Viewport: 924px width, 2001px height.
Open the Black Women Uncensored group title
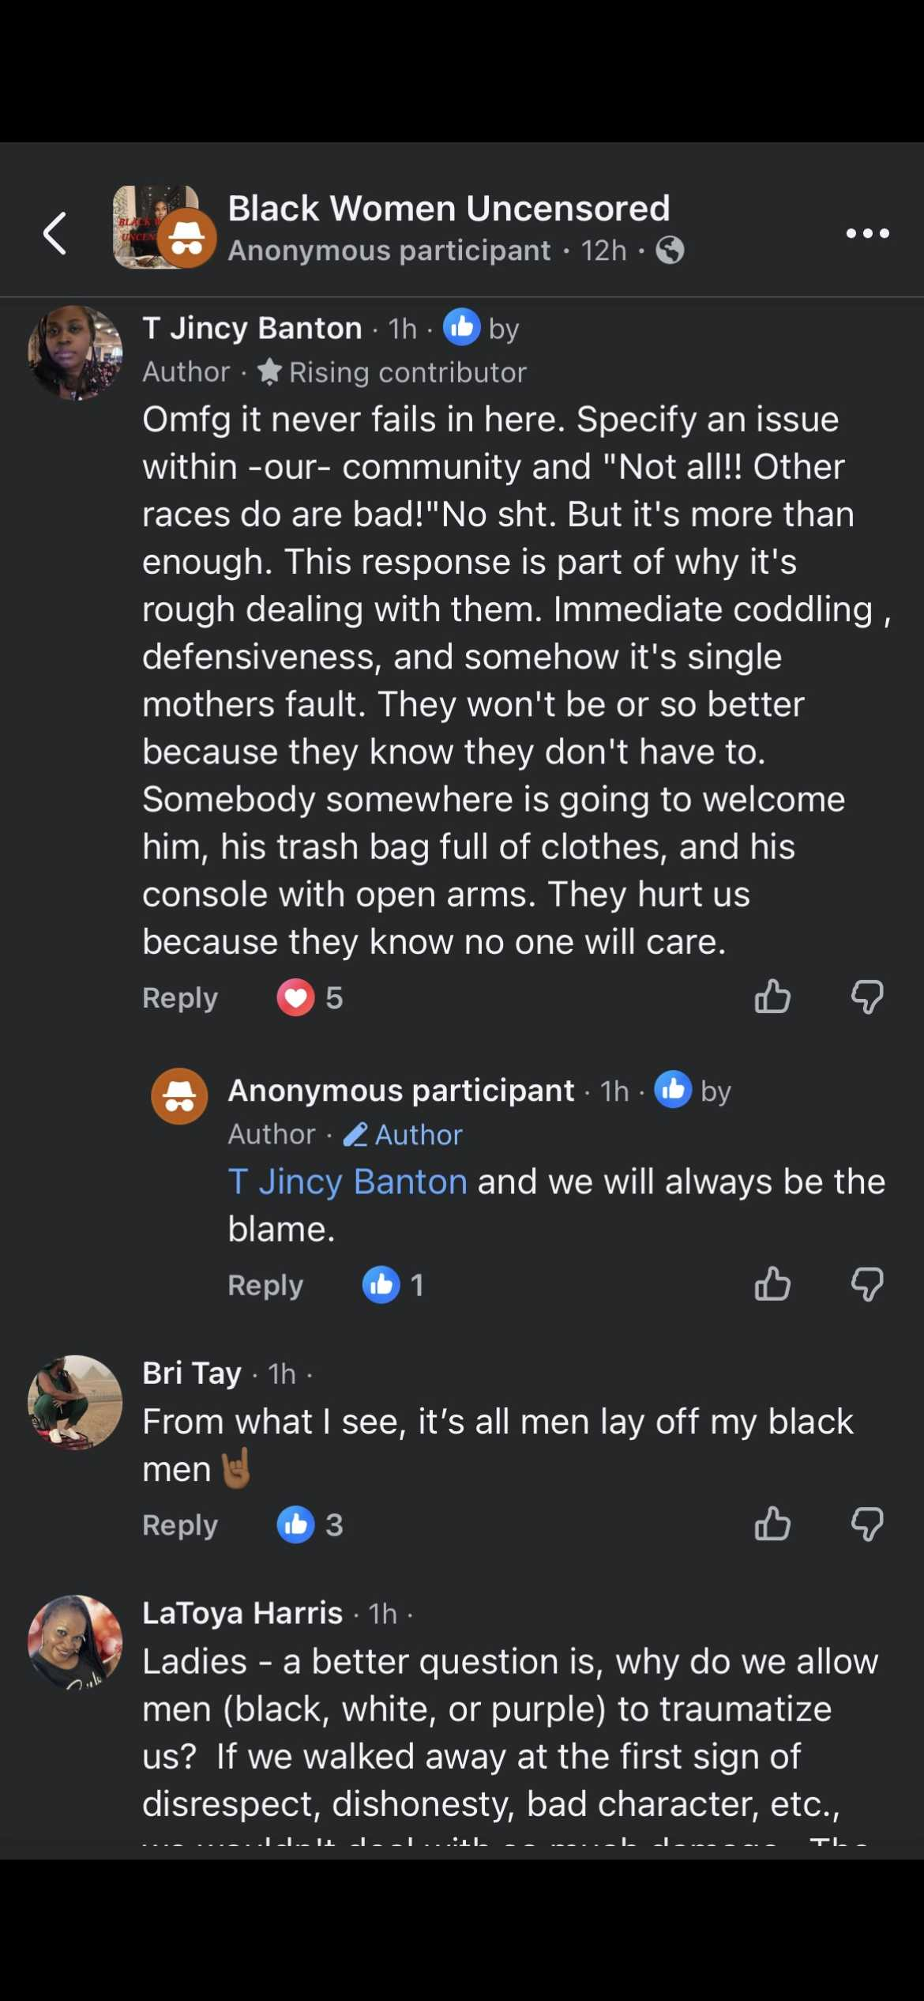coord(449,209)
